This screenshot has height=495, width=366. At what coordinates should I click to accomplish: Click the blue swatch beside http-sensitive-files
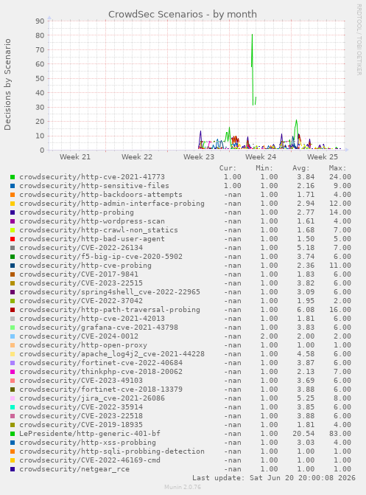pos(13,186)
